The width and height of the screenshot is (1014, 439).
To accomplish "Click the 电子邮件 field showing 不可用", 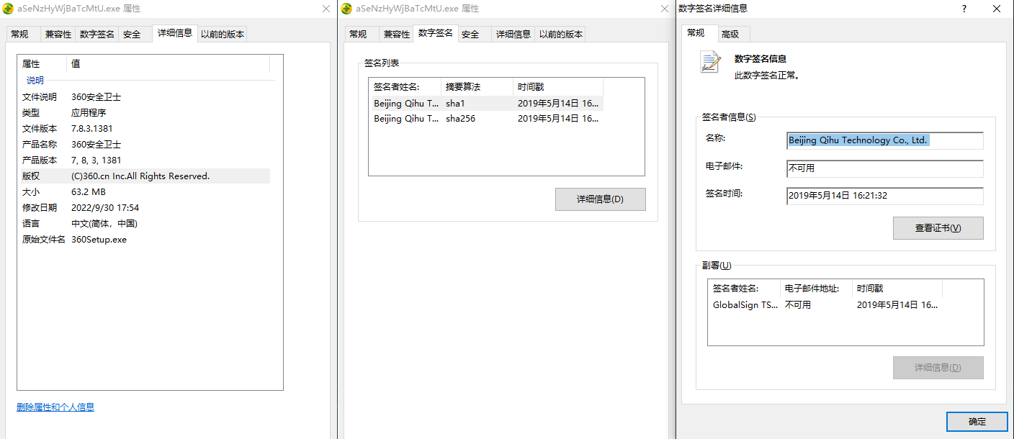I will tap(884, 168).
